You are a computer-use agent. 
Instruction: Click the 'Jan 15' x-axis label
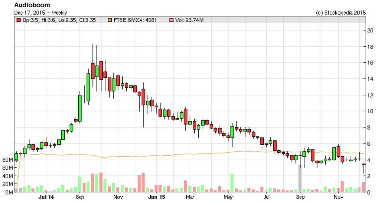tap(157, 197)
